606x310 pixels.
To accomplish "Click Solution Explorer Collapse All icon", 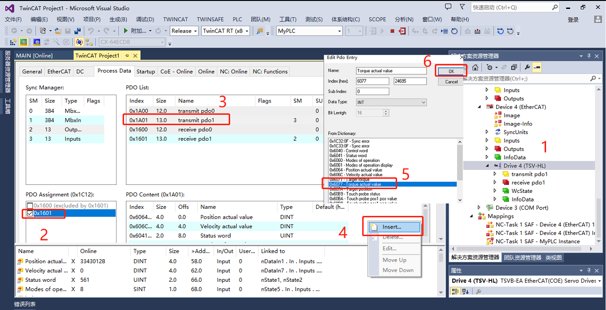I will [x=514, y=67].
